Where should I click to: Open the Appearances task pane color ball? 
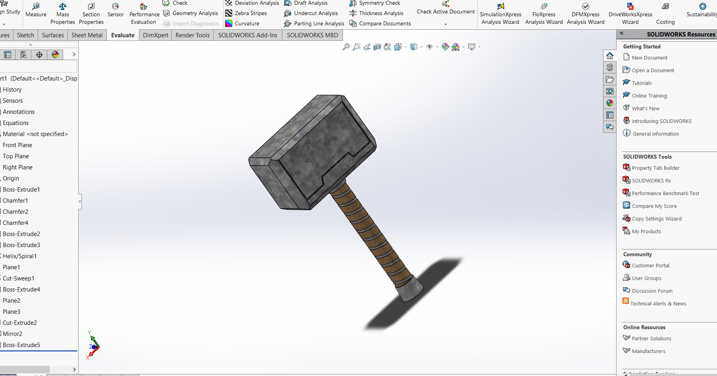coord(610,103)
